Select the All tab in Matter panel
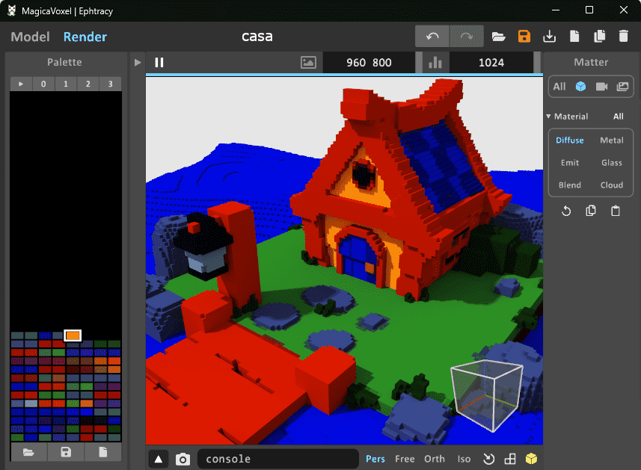641x470 pixels. [559, 87]
